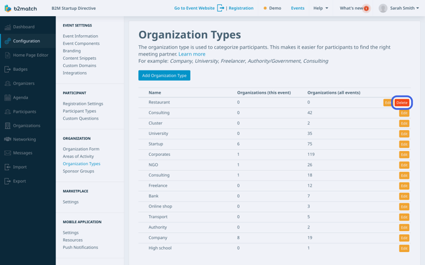Click the value 119 in Corporates row

pyautogui.click(x=311, y=155)
